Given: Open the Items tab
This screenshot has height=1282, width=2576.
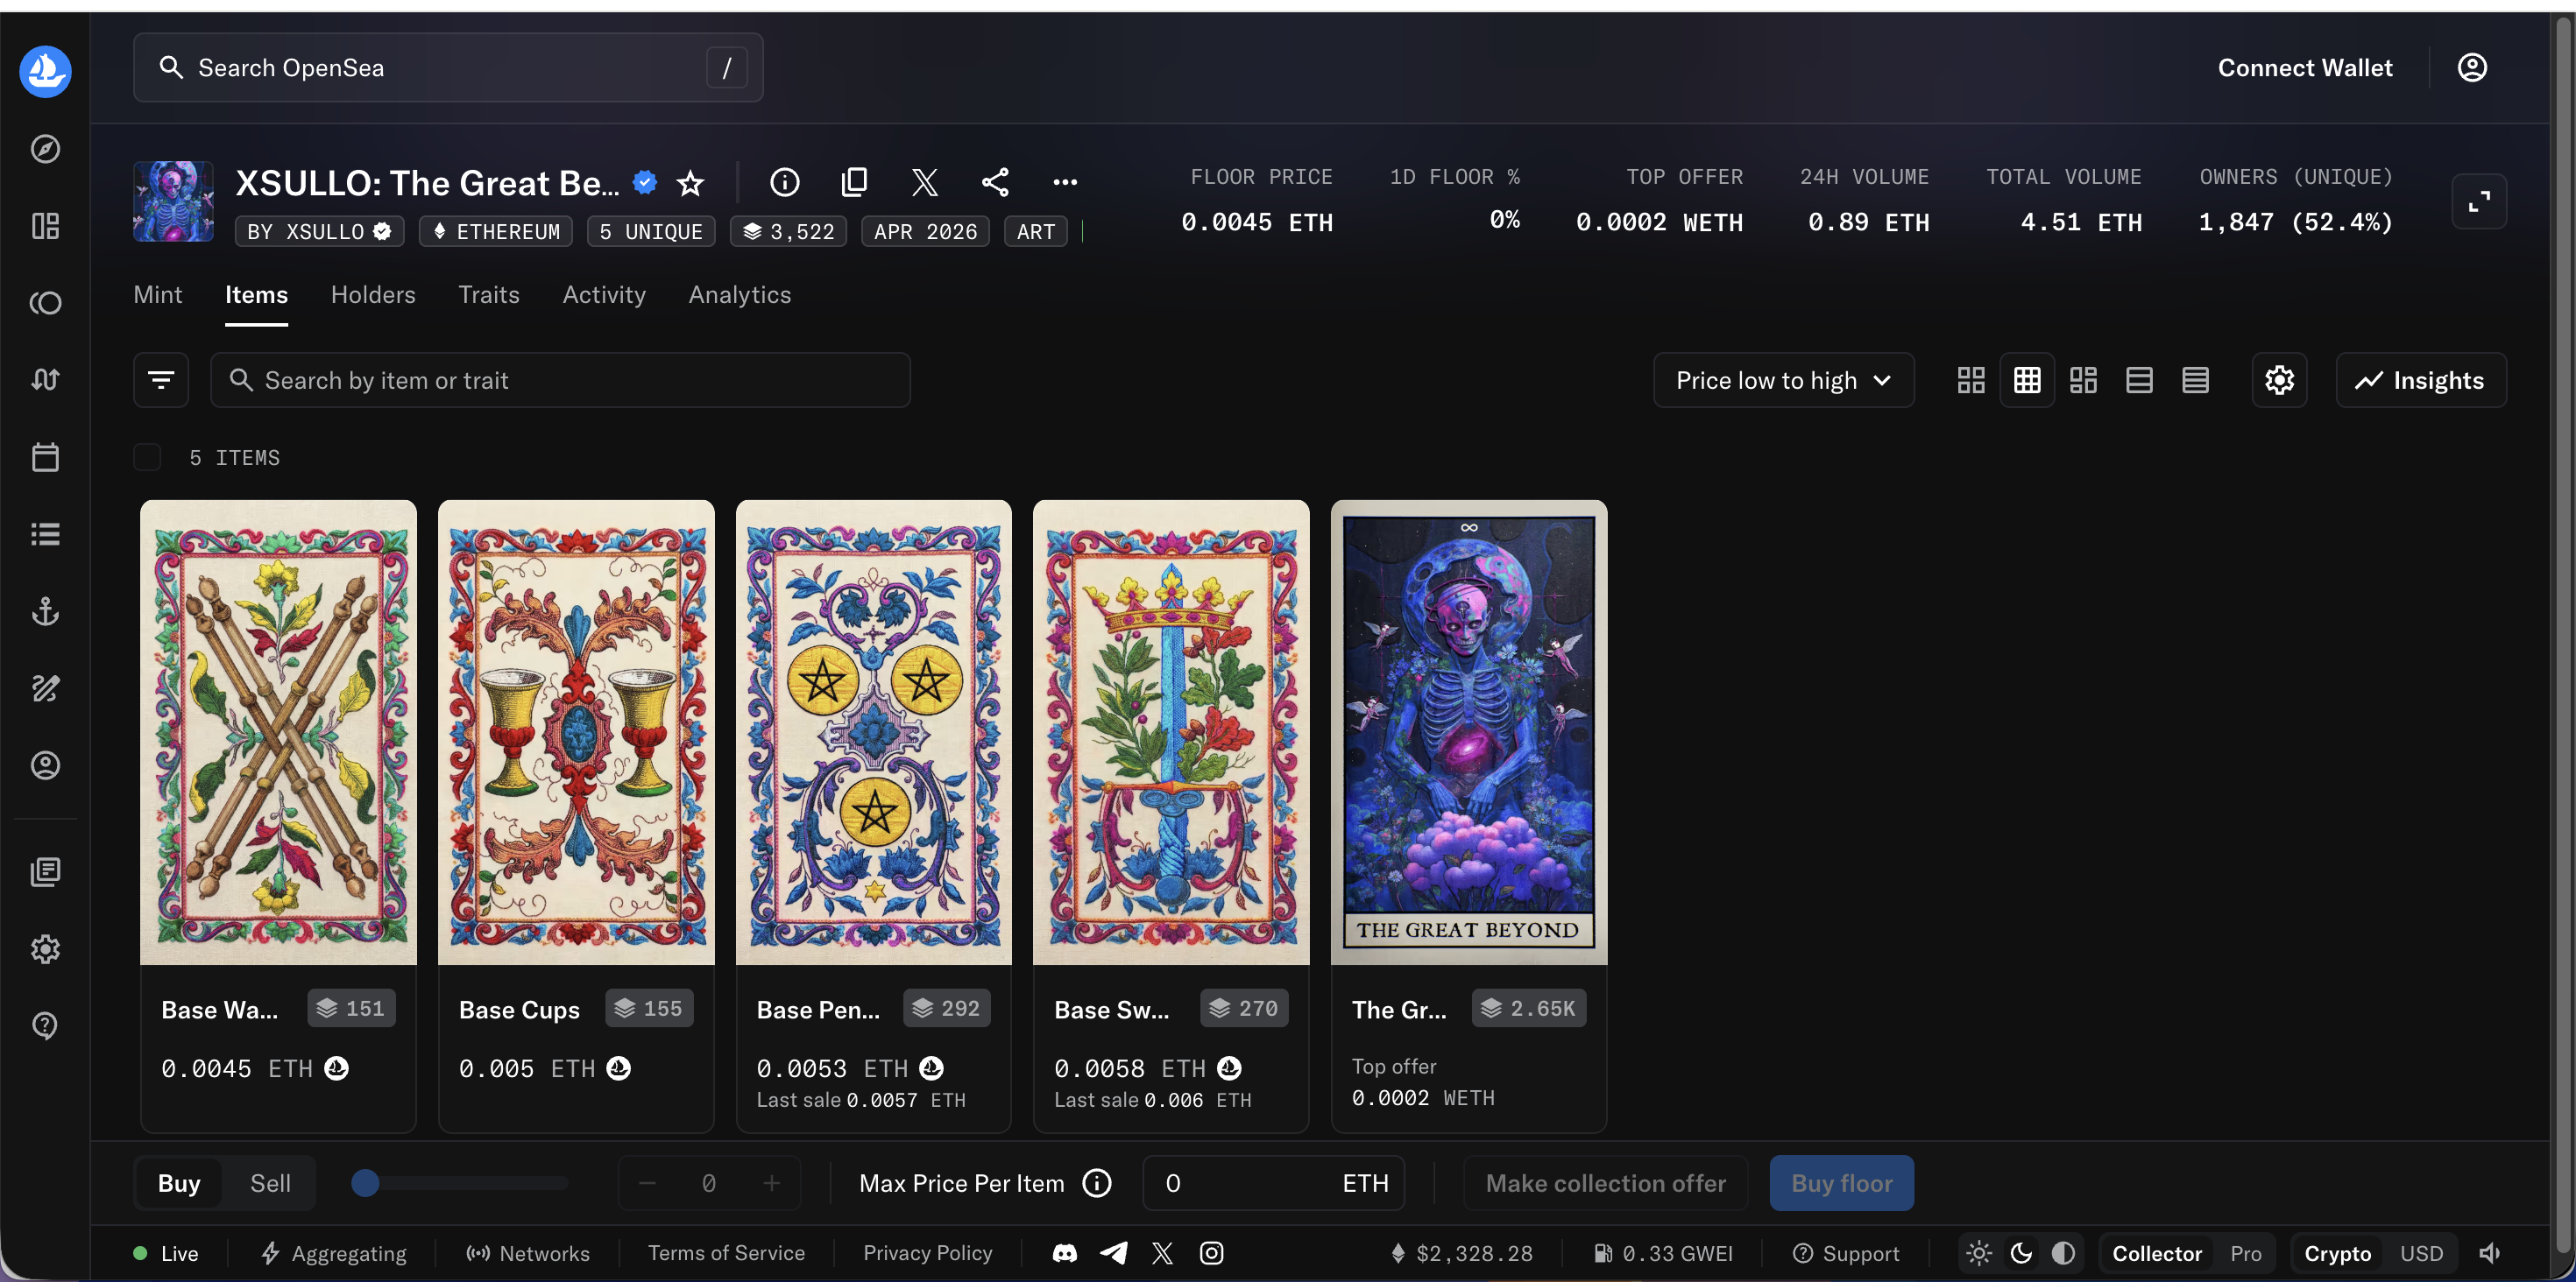Looking at the screenshot, I should tap(256, 295).
